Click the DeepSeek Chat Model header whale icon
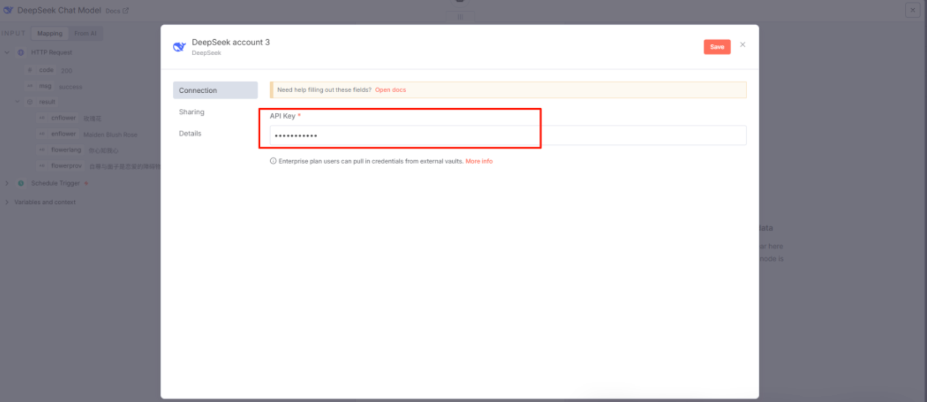The image size is (927, 402). click(8, 10)
